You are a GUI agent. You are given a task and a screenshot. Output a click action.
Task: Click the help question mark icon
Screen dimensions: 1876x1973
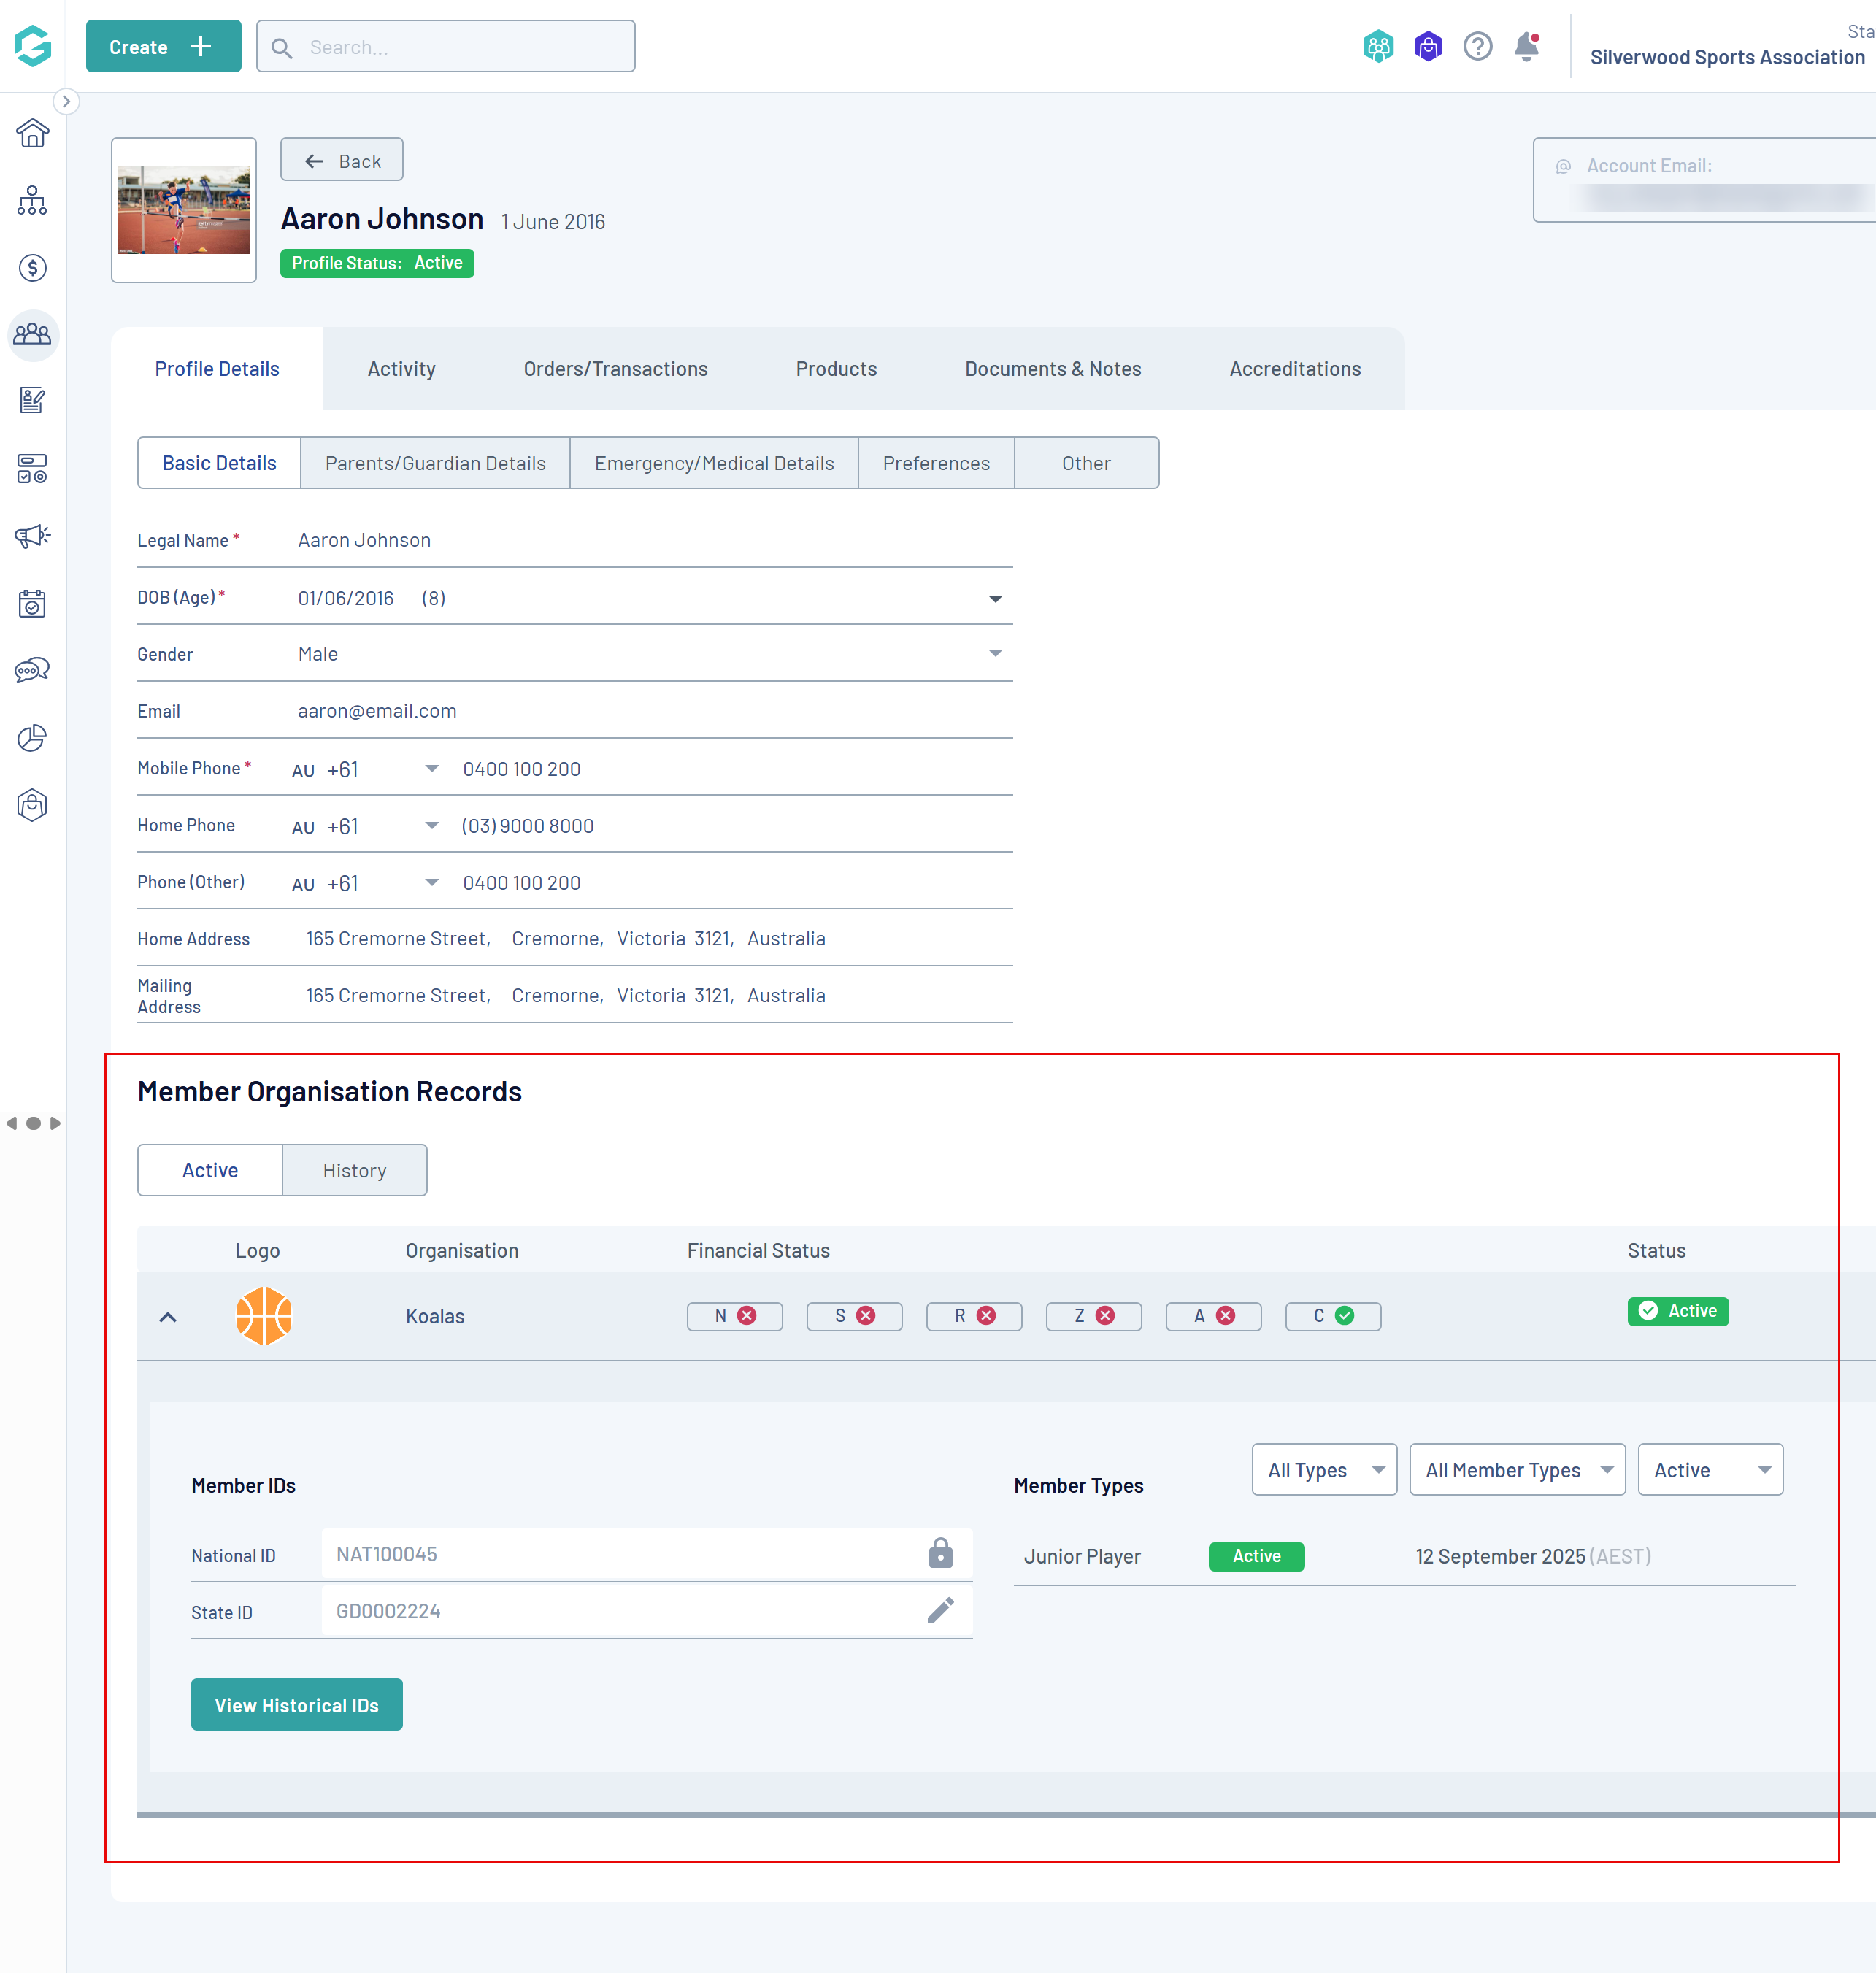coord(1477,46)
